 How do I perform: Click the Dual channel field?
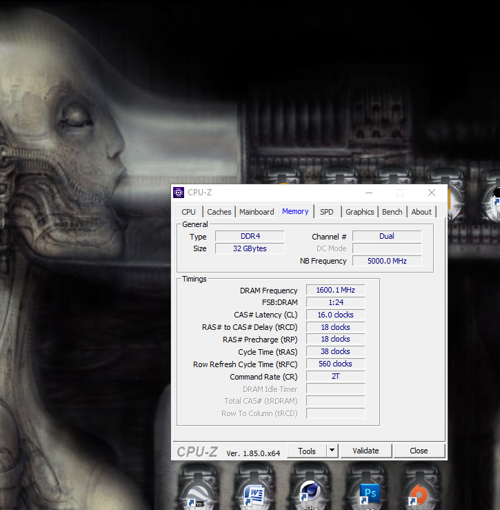point(387,236)
